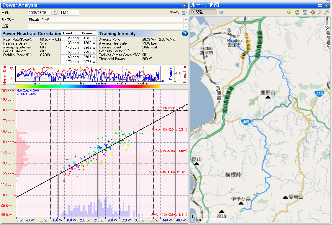This screenshot has height=225, width=332.
Task: Click the heart rate power time graph
Action: click(x=89, y=74)
